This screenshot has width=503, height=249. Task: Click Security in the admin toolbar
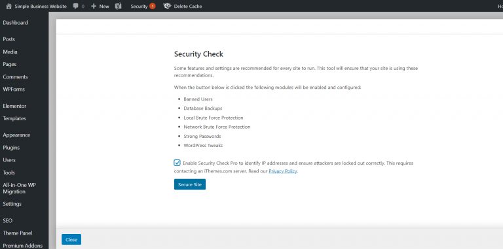(x=139, y=6)
